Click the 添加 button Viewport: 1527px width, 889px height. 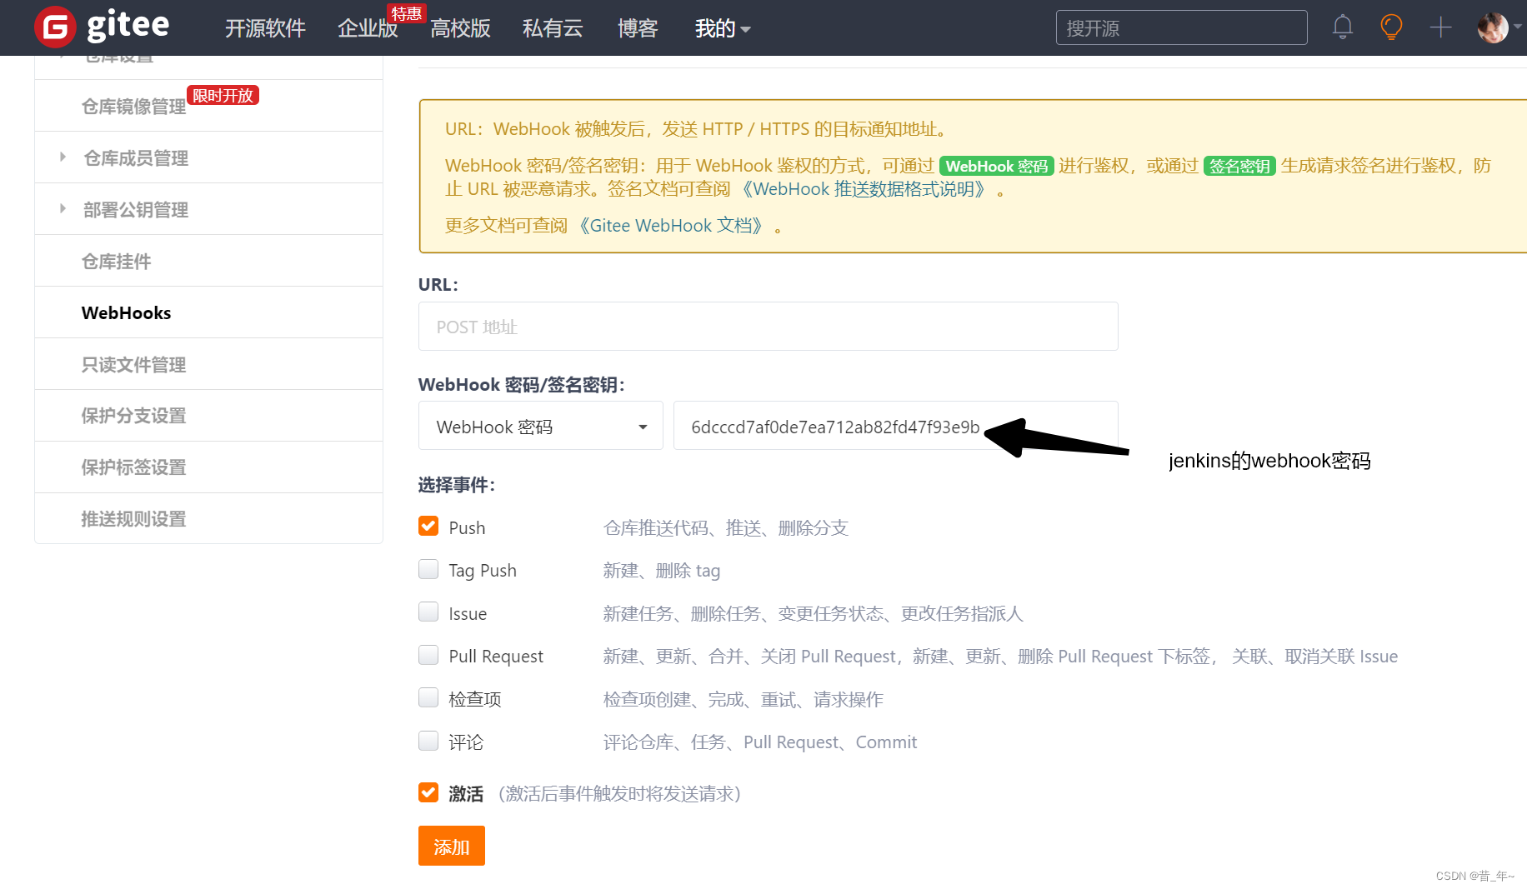(x=452, y=846)
